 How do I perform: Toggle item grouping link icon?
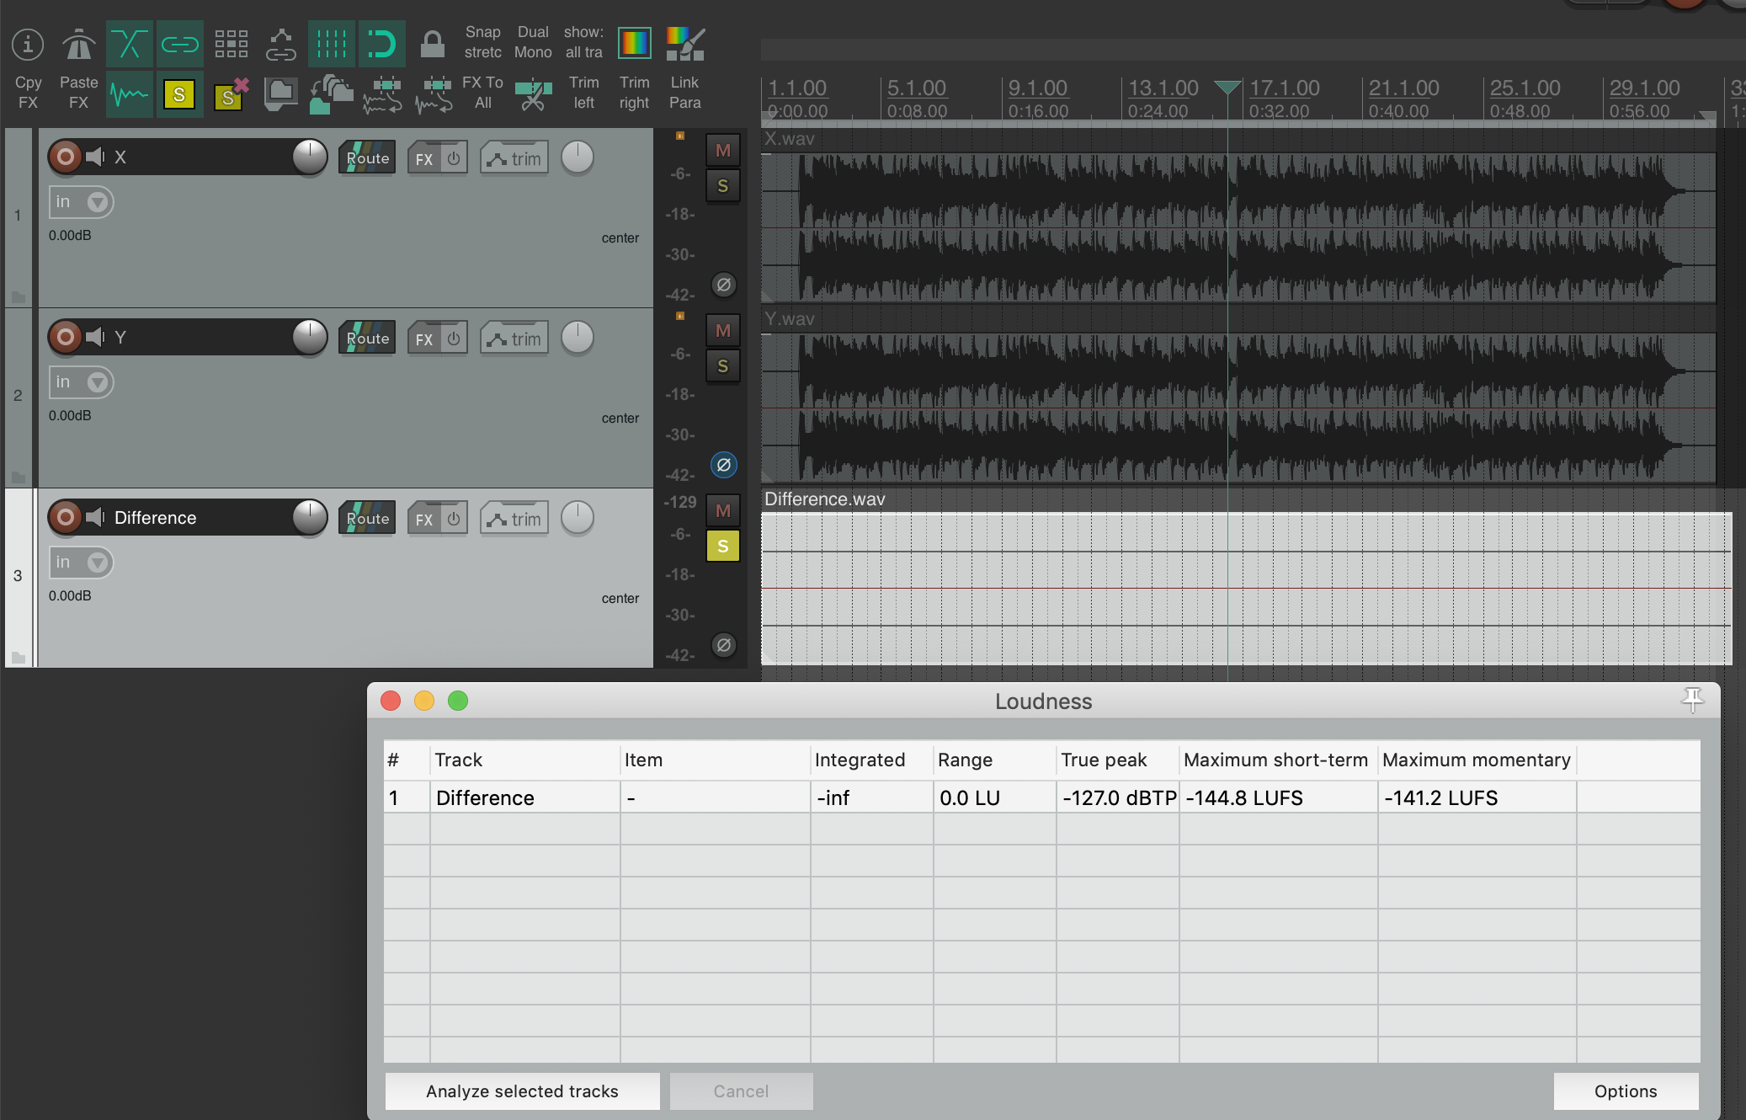pos(179,44)
